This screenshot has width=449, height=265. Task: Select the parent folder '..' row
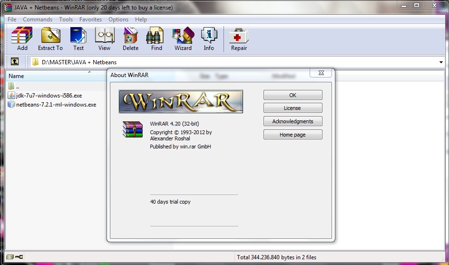click(x=56, y=86)
